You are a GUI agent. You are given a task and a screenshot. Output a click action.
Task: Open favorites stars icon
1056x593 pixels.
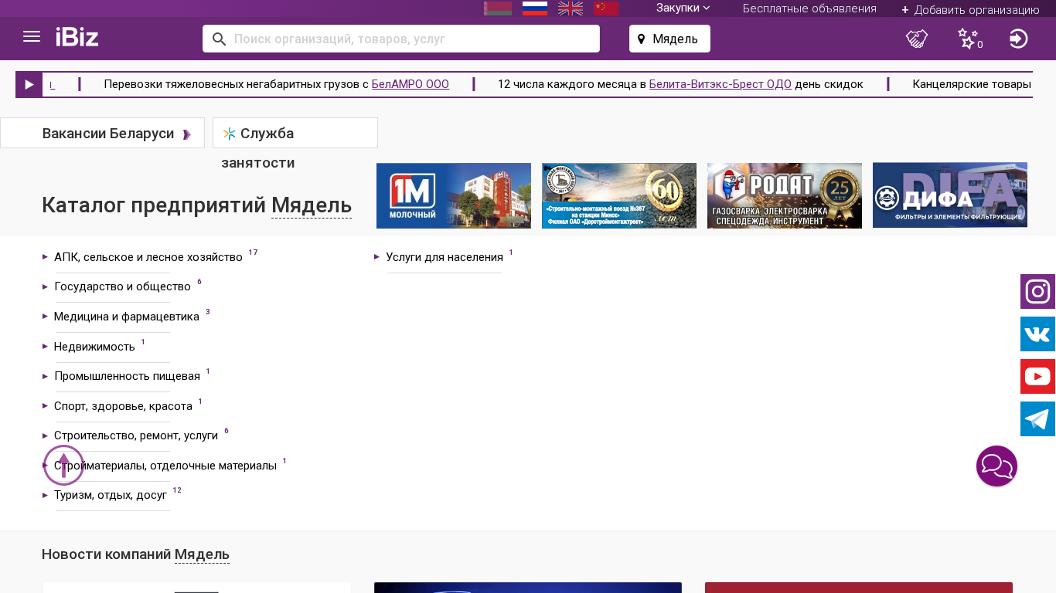[968, 39]
